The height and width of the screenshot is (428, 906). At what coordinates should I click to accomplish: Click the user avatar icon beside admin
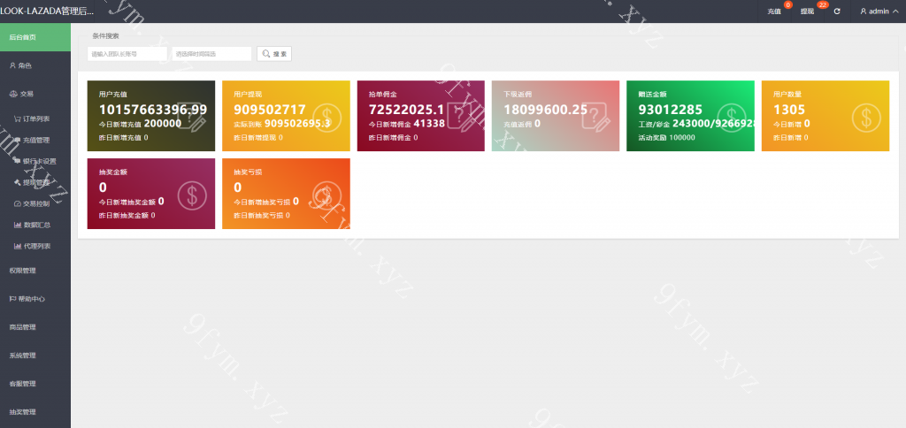click(x=864, y=11)
